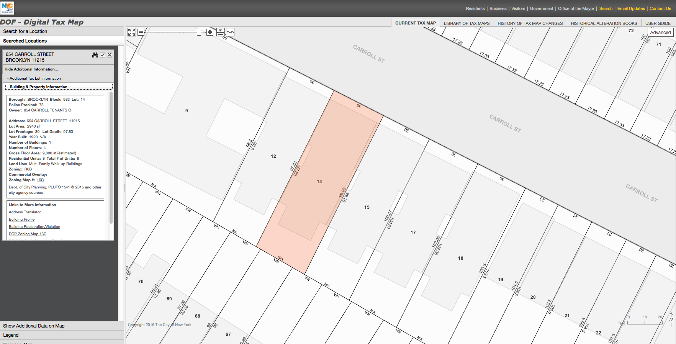
Task: Zoom in with the plus button
Action: [210, 32]
